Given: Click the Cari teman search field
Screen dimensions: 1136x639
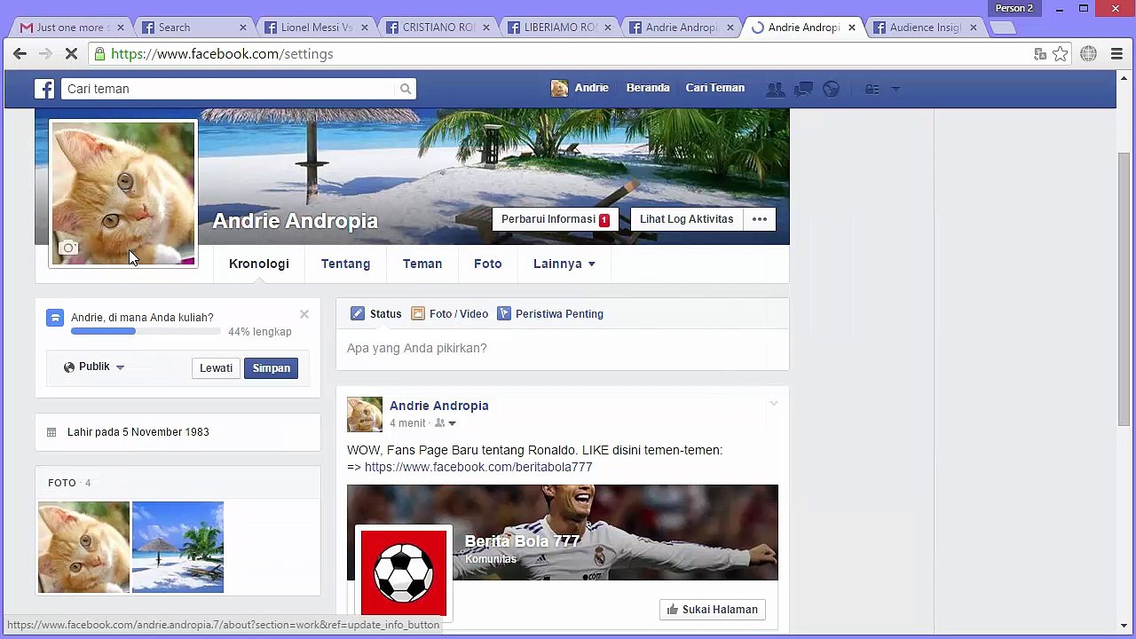Looking at the screenshot, I should [229, 89].
